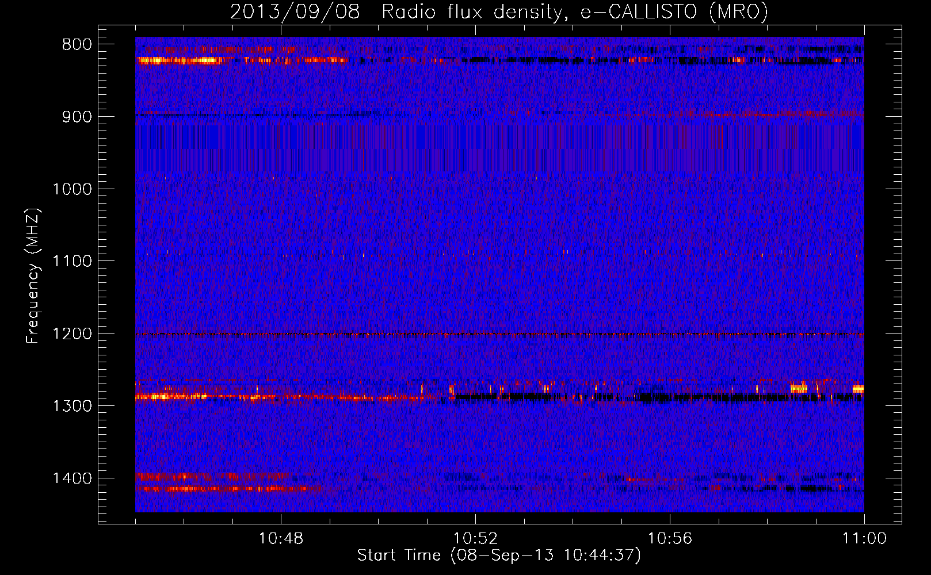The image size is (931, 575).
Task: Select the "Frequency (MHZ)" axis label
Action: point(33,276)
